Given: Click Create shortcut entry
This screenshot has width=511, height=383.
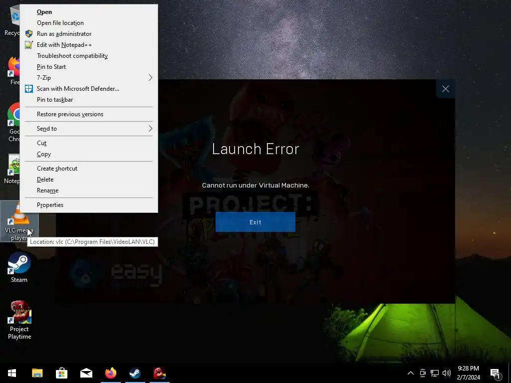Looking at the screenshot, I should click(x=89, y=169).
